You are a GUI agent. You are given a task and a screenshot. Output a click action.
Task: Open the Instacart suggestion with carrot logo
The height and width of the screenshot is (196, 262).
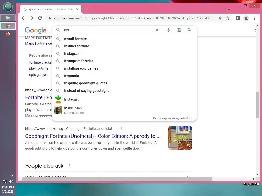[124, 99]
